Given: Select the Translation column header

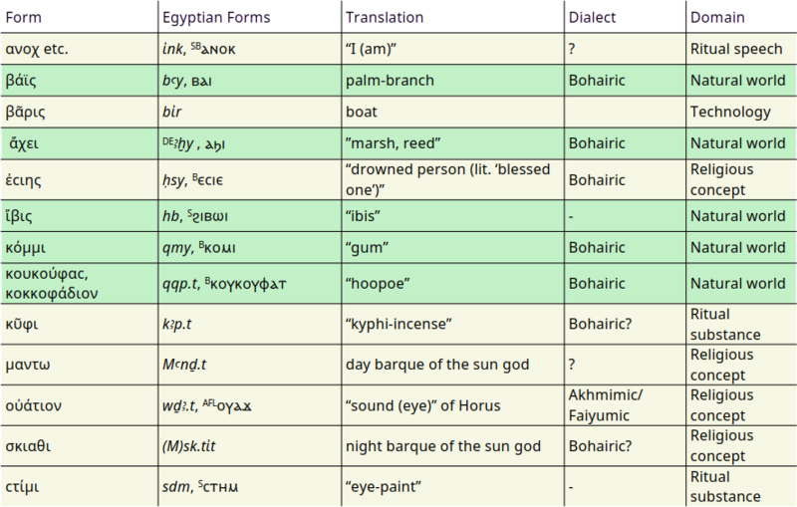Looking at the screenshot, I should (385, 18).
